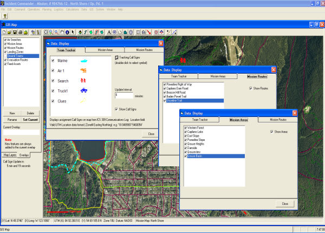Click the teal house shape toolbar icon
The height and width of the screenshot is (233, 325).
point(126,32)
